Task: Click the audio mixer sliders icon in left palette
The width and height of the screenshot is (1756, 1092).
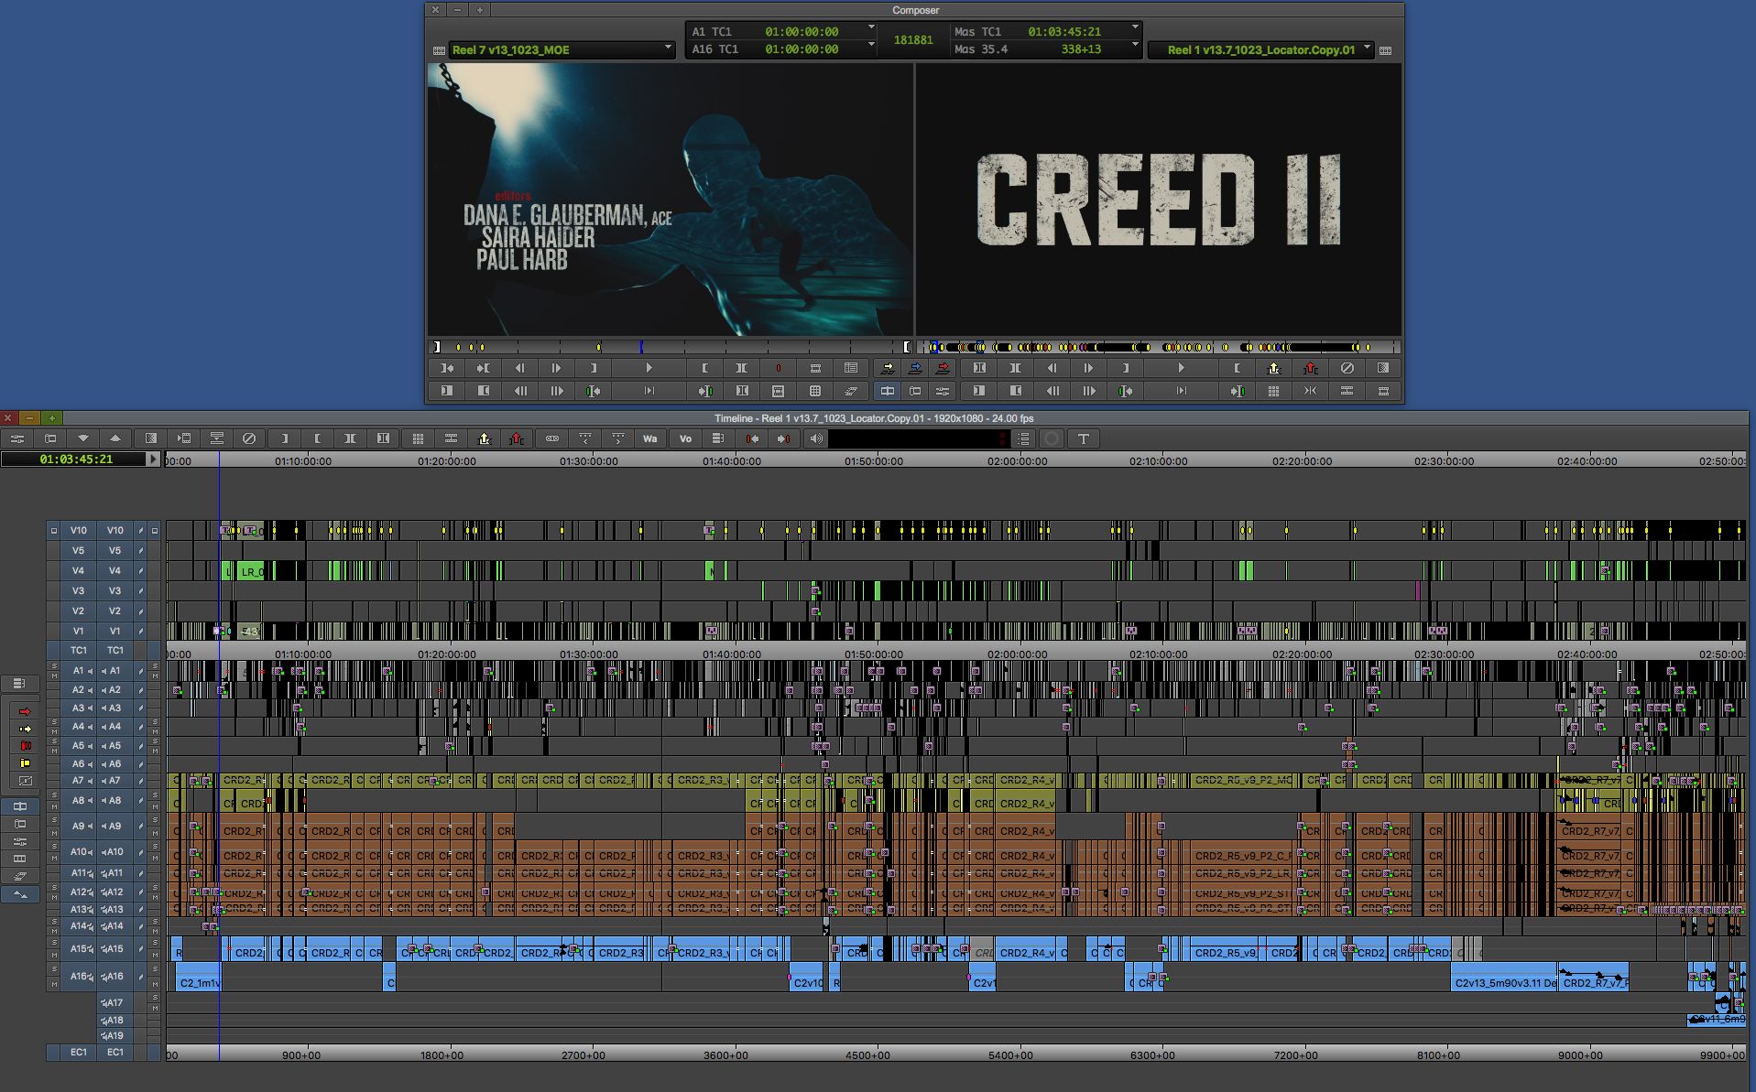Action: click(x=20, y=841)
